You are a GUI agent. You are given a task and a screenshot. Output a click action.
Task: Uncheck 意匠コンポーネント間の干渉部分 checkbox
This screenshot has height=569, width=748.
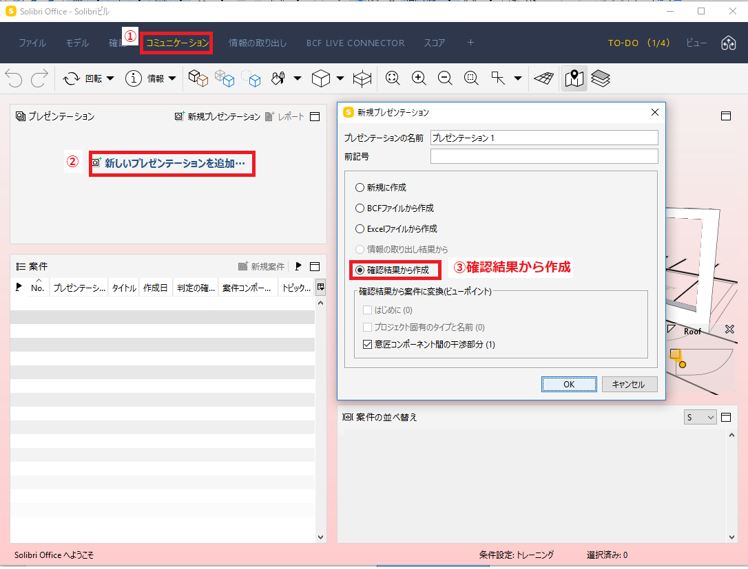coord(367,344)
